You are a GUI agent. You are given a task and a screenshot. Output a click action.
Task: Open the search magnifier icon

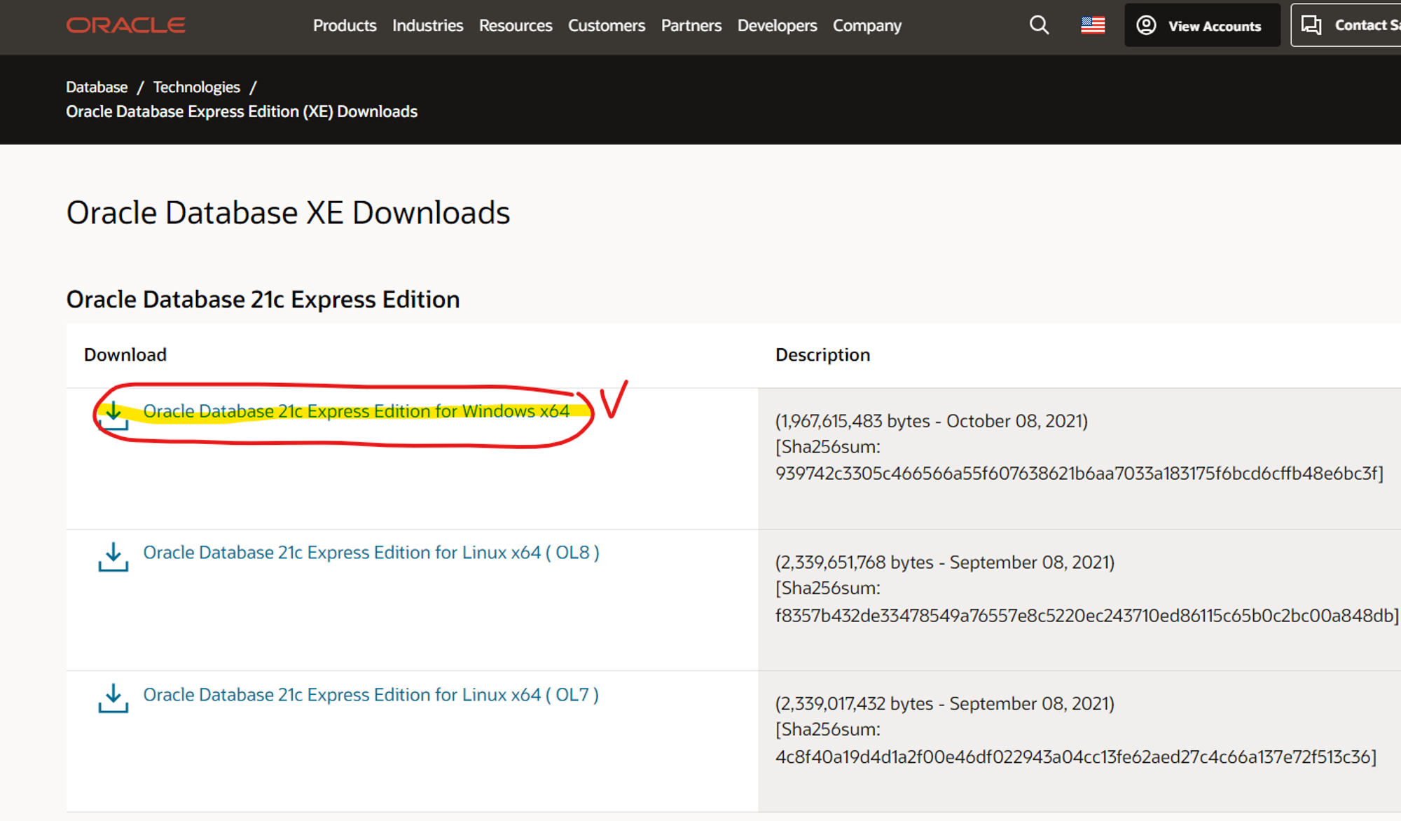[x=1039, y=25]
